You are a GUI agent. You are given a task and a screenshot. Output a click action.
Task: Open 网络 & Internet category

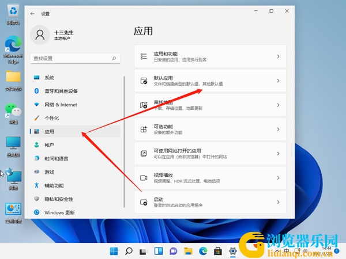(75, 104)
